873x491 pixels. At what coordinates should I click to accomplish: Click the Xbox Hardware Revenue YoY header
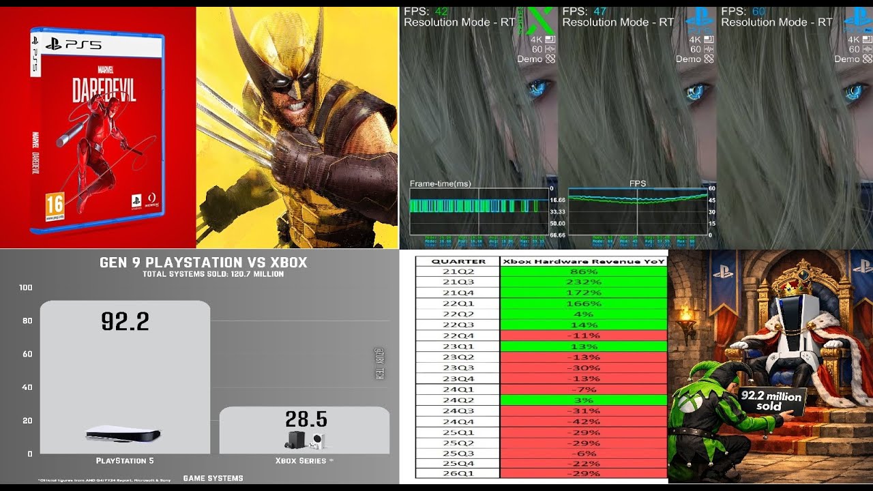[584, 261]
